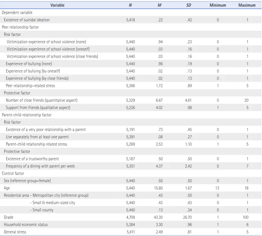Click the N value 5,366
The height and width of the screenshot is (236, 262).
coord(130,86)
